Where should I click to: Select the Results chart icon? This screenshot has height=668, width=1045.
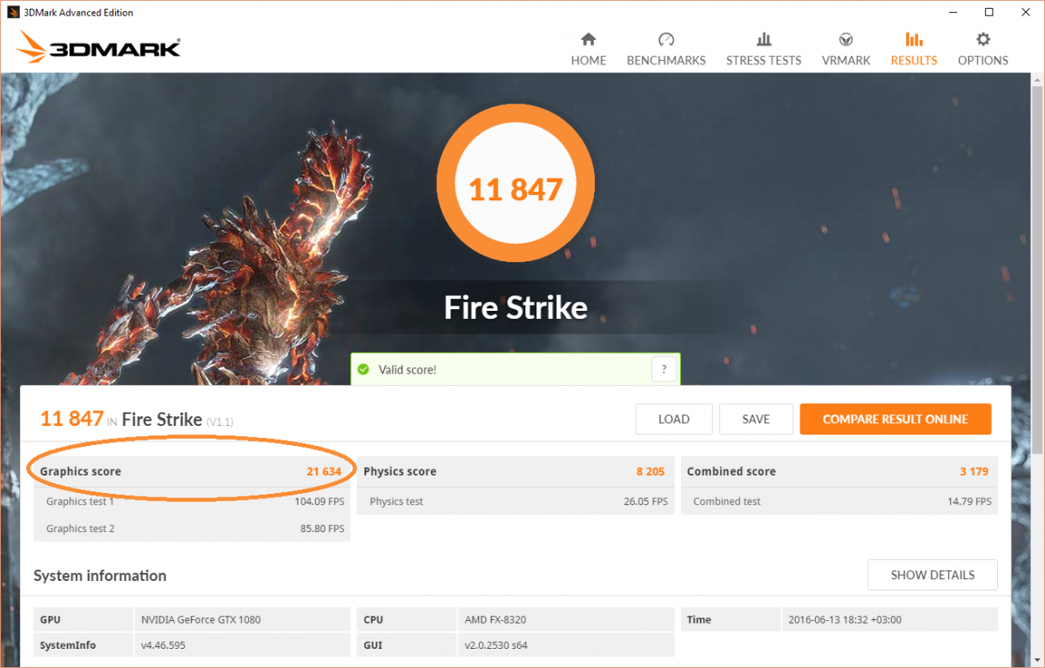pyautogui.click(x=914, y=39)
